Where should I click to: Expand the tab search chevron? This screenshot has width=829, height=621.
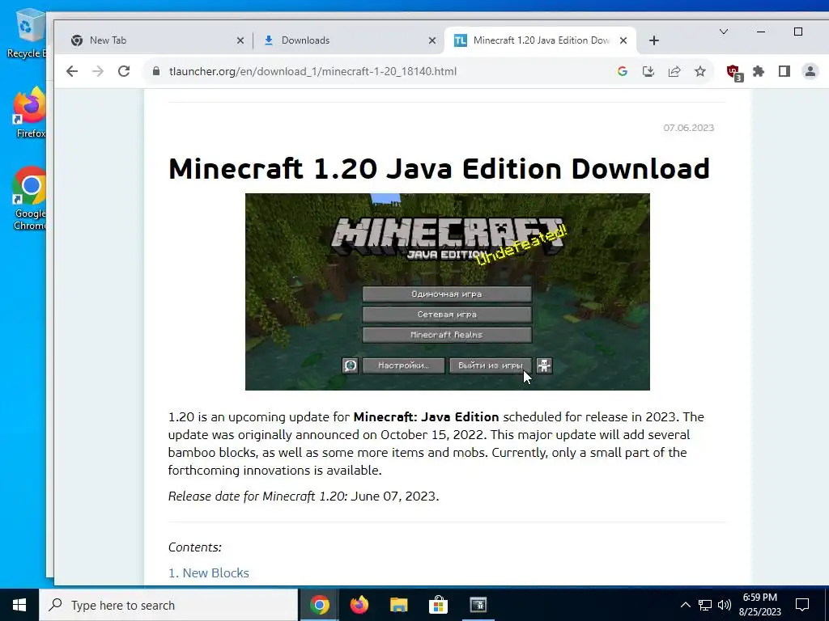tap(724, 32)
